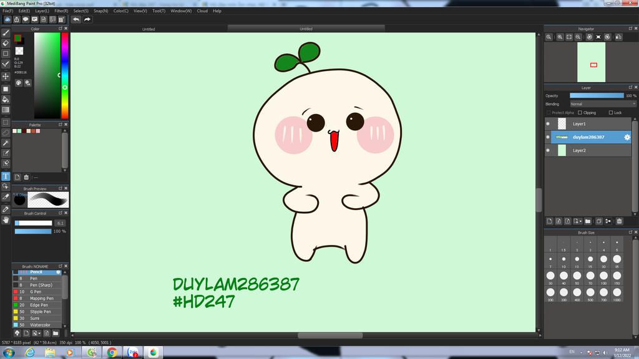Screen dimensions: 639x359
Task: Choose the Hand pan tool
Action: 6,220
